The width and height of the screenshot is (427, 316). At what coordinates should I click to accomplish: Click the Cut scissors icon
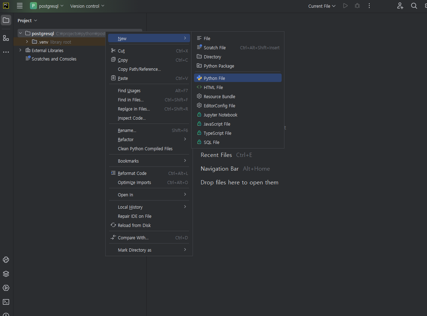click(x=113, y=51)
